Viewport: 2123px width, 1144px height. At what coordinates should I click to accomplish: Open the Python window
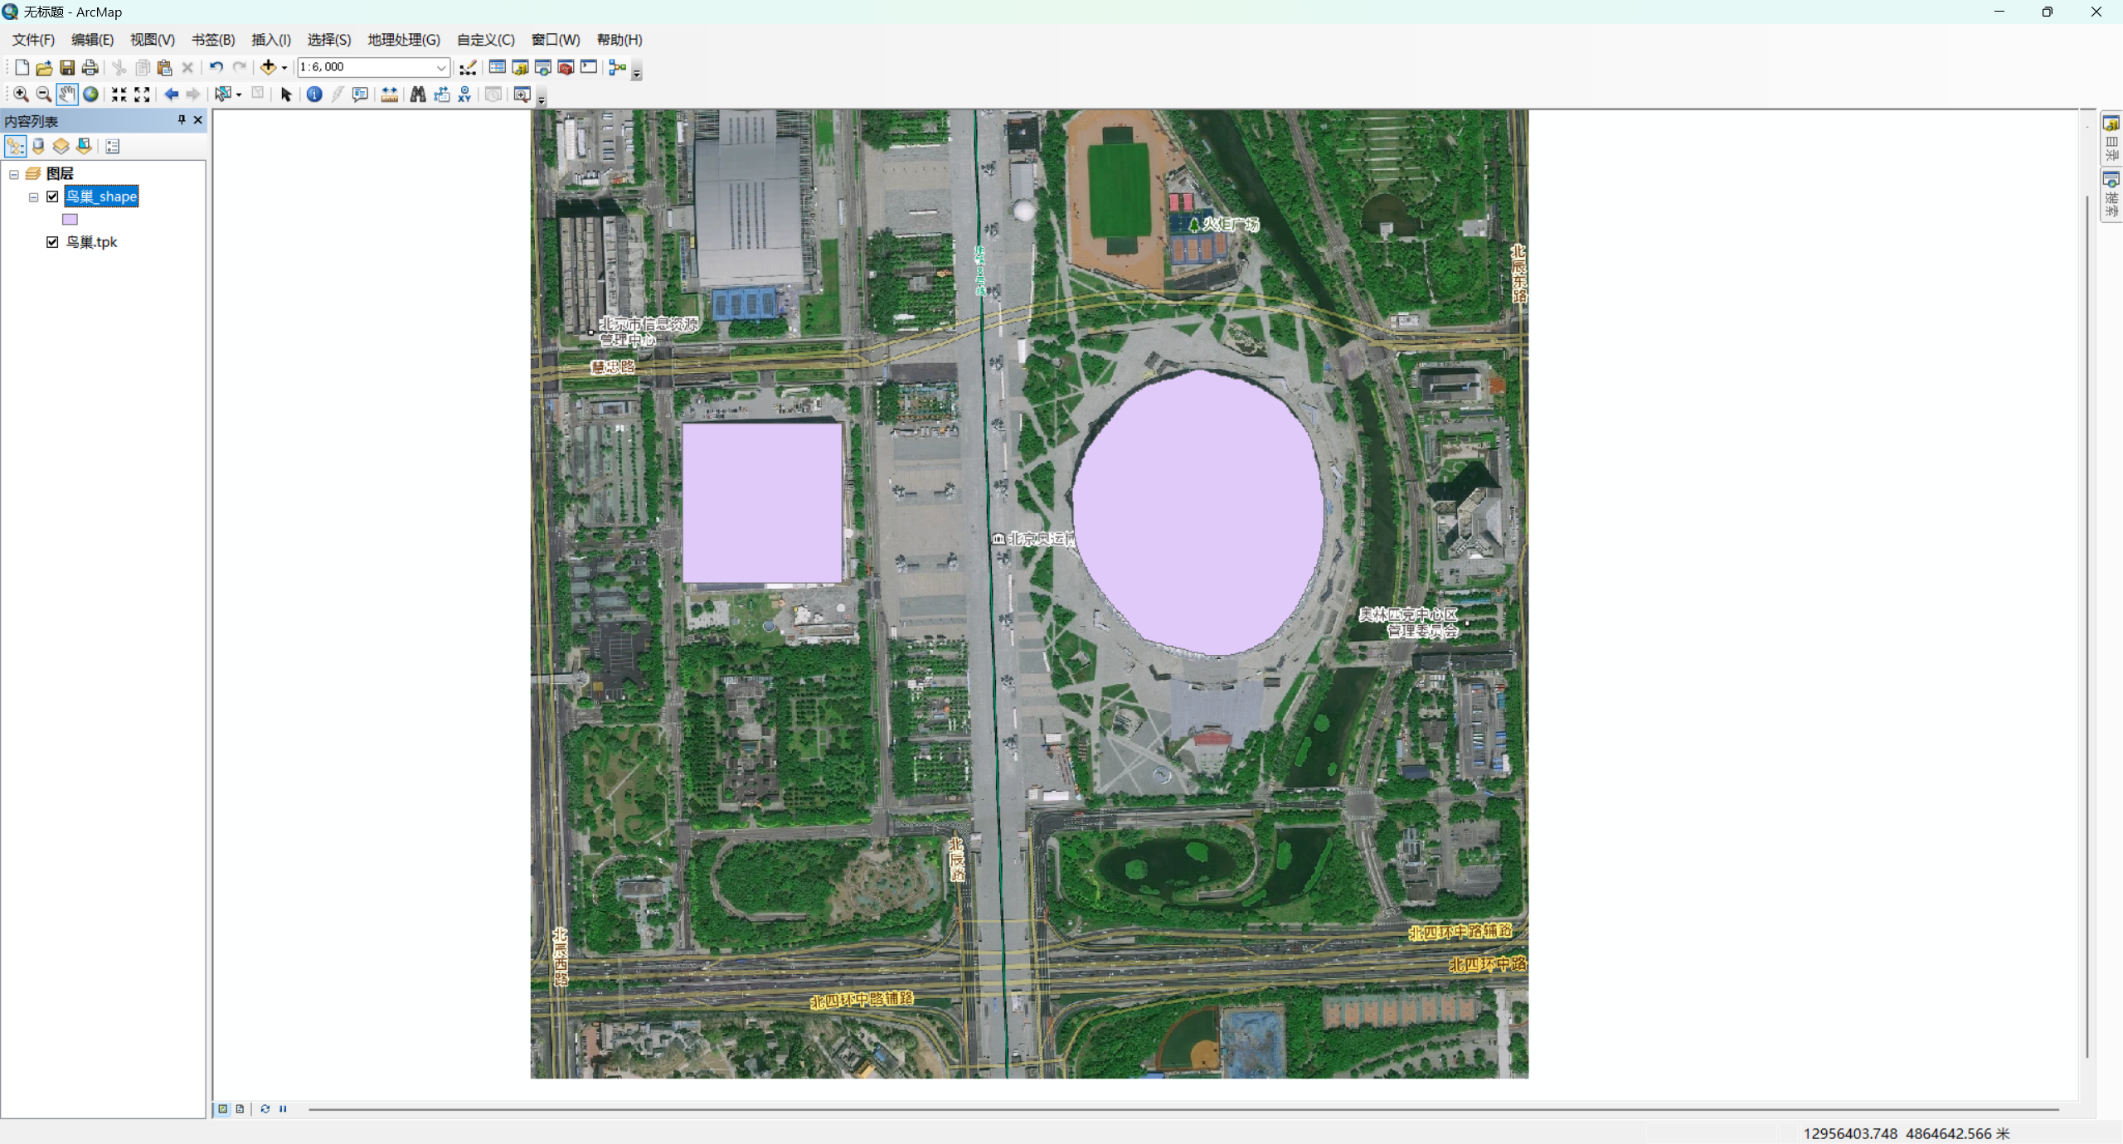click(x=589, y=67)
